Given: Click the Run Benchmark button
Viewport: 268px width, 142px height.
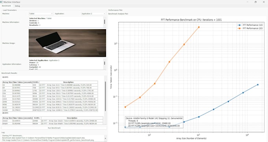Looking at the screenshot, I should coord(54,128).
